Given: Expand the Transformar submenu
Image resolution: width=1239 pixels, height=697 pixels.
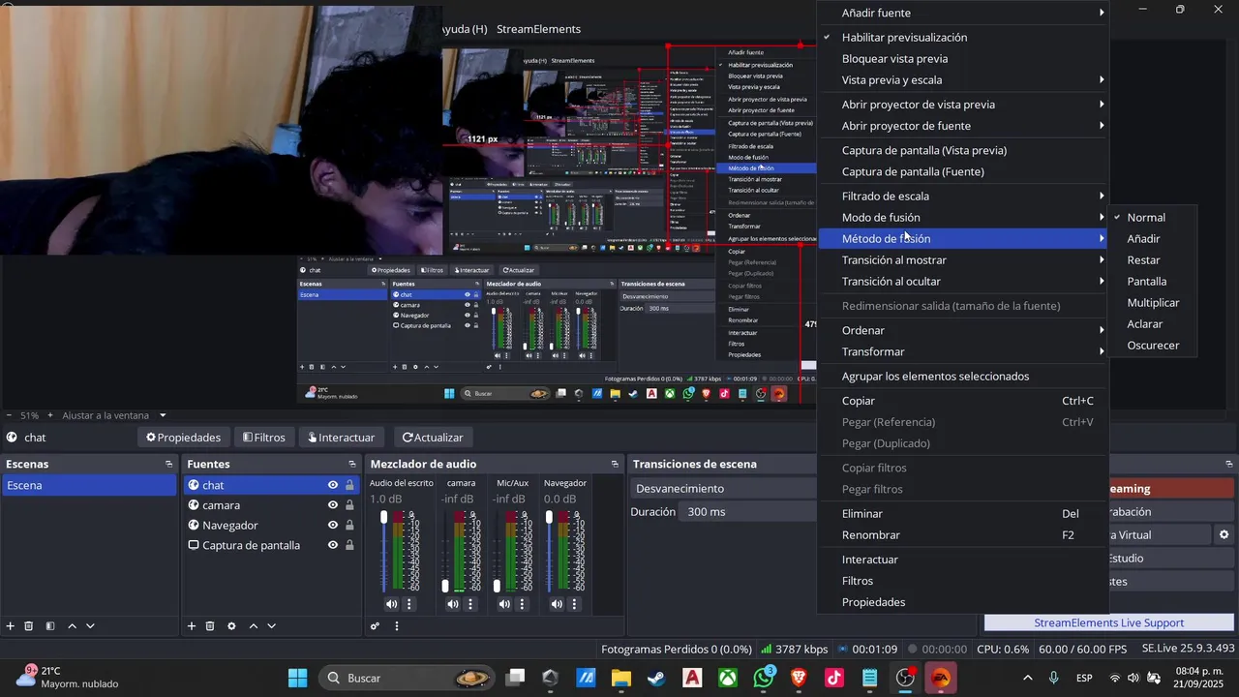Looking at the screenshot, I should pyautogui.click(x=963, y=351).
